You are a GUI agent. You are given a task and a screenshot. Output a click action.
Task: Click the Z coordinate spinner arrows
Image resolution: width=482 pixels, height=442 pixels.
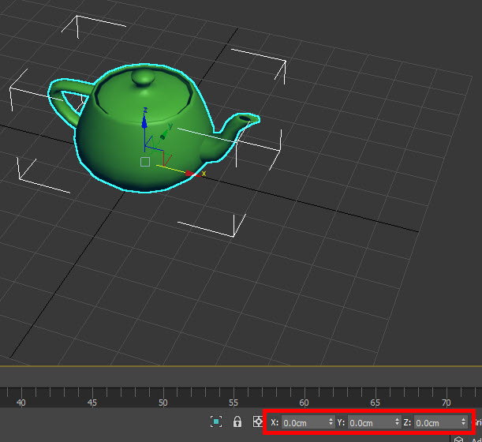click(463, 421)
